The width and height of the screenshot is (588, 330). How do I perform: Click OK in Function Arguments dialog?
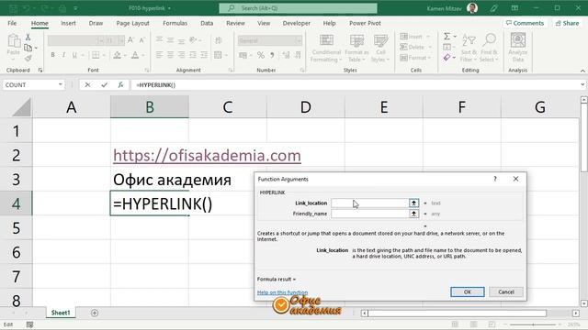(468, 291)
